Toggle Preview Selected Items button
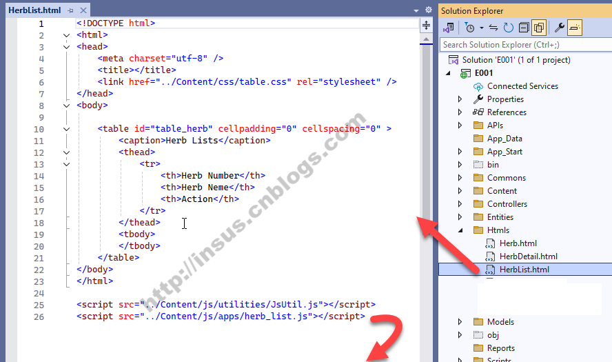 tap(575, 28)
